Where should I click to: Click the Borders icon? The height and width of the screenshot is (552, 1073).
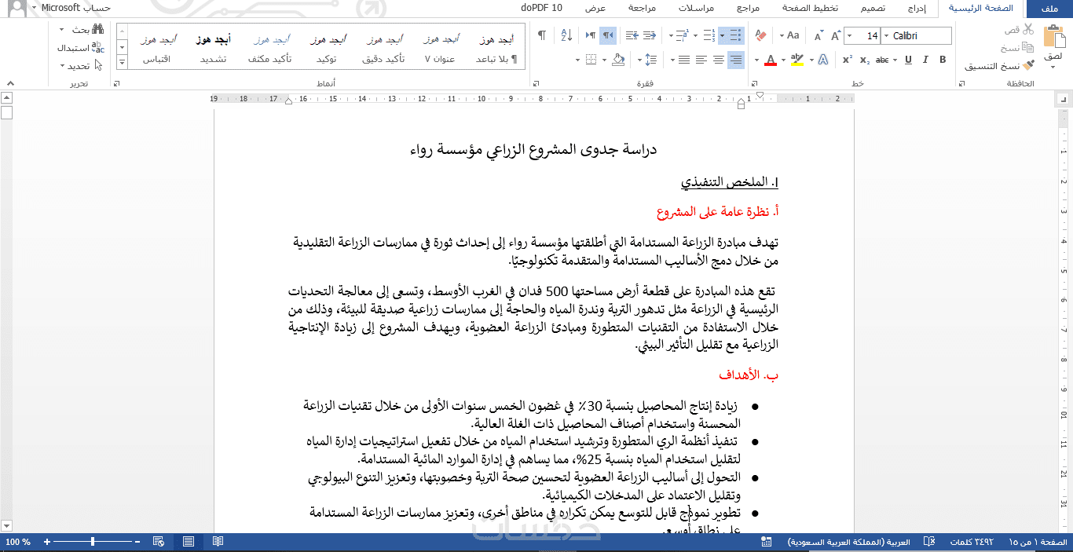click(591, 60)
